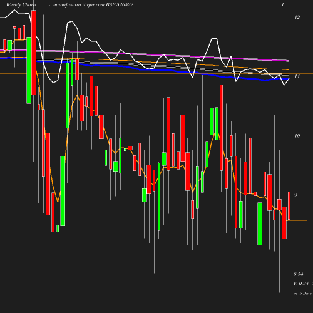The width and height of the screenshot is (313, 313).
Task: Click the 'Weekly Charts' title text
Action: [x=21, y=4]
